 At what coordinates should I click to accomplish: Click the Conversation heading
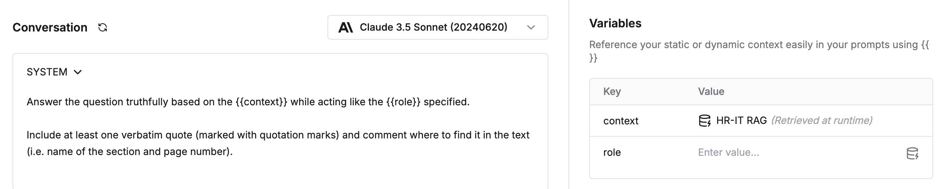(50, 27)
